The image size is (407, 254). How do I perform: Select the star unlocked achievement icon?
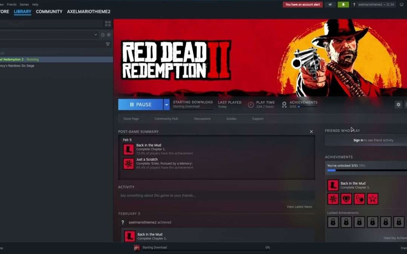372,199
